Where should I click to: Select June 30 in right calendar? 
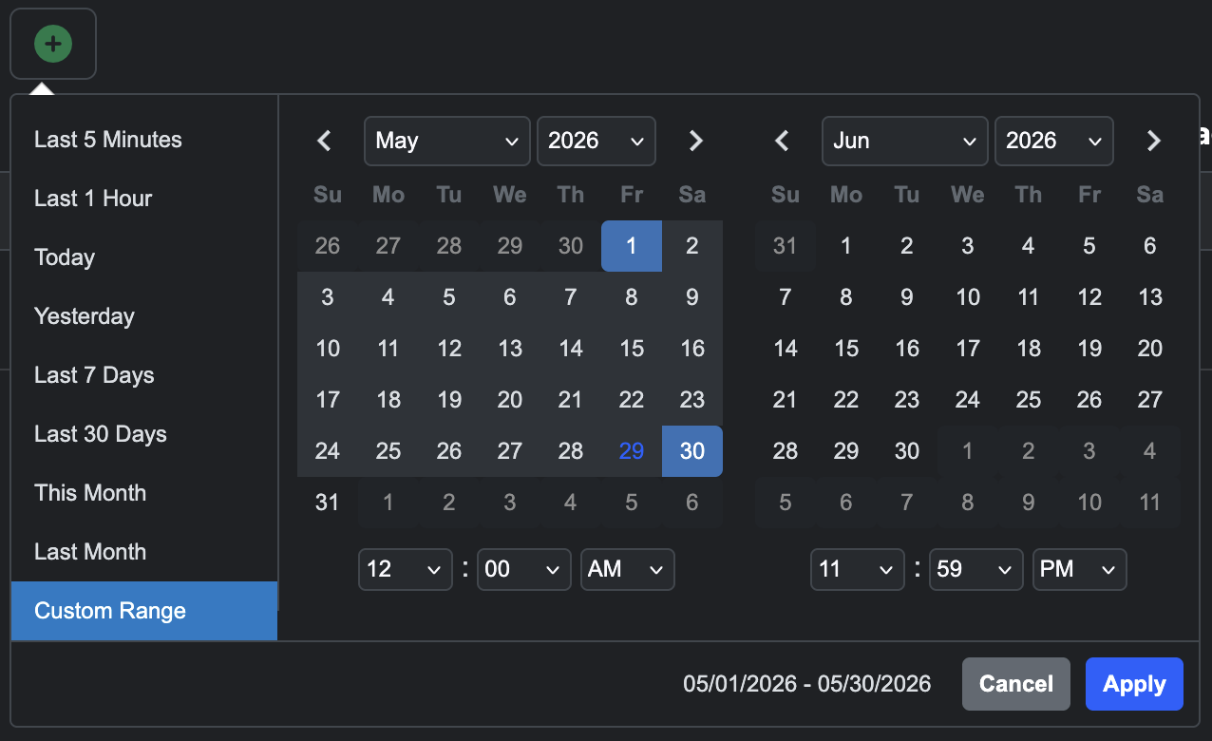tap(907, 451)
